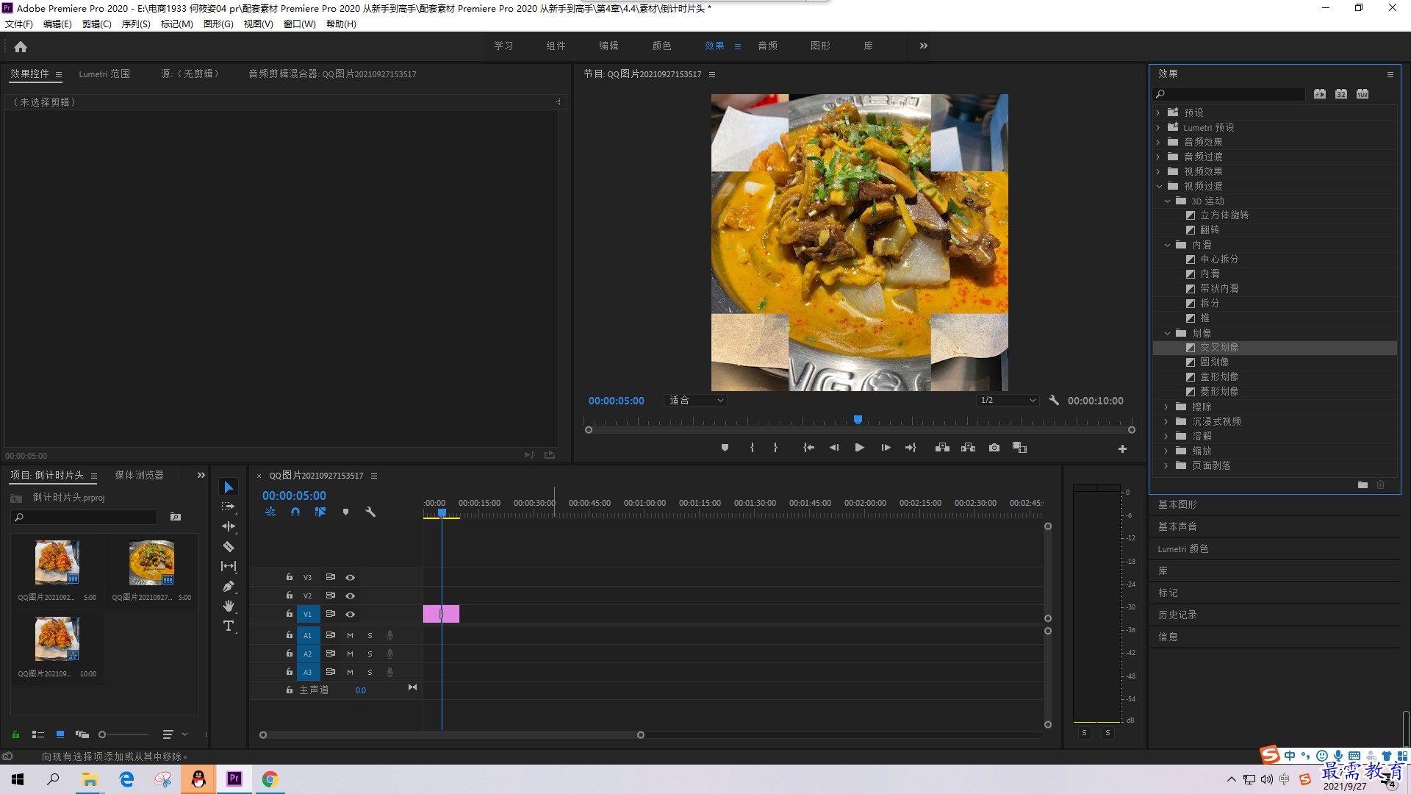The height and width of the screenshot is (794, 1411).
Task: Mute audio track A1
Action: [350, 635]
